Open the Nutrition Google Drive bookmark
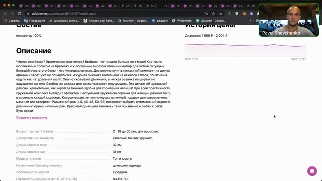Image resolution: width=322 pixels, height=181 pixels. click(x=133, y=21)
